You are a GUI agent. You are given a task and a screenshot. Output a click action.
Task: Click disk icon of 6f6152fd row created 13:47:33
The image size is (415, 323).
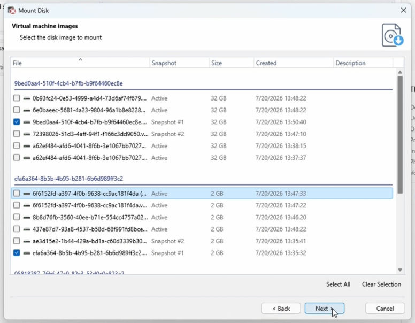[x=26, y=194]
